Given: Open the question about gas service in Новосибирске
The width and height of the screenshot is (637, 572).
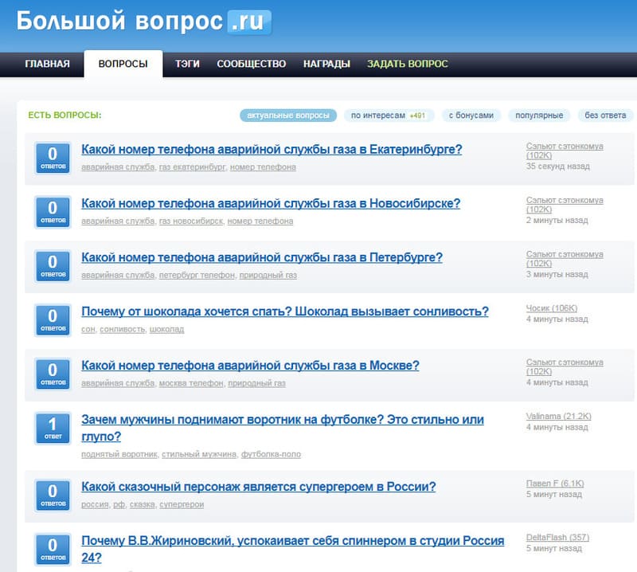Looking at the screenshot, I should click(271, 203).
